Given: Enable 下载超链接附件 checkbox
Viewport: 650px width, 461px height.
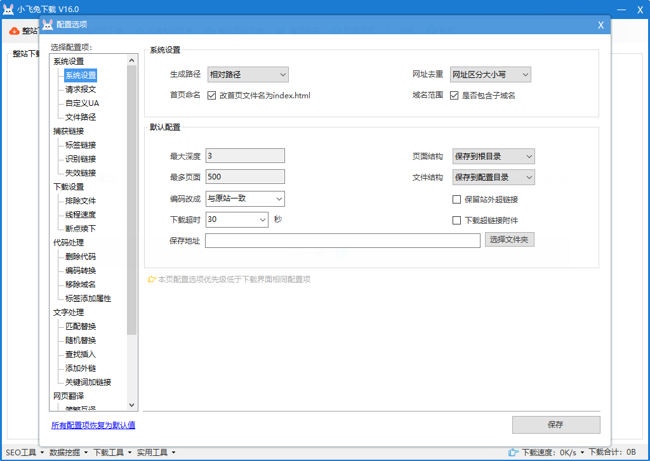Looking at the screenshot, I should click(457, 220).
